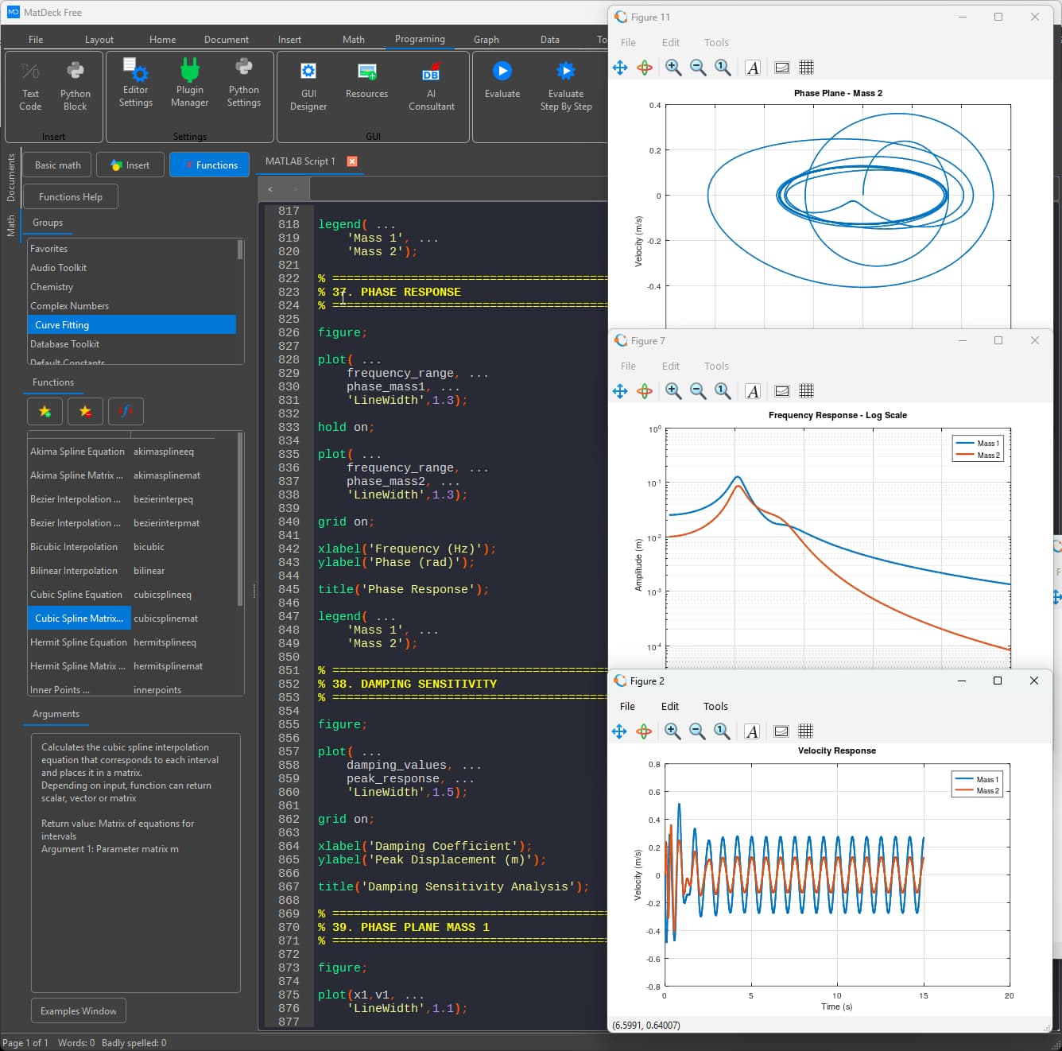This screenshot has width=1062, height=1051.
Task: Run Evaluate on the script
Action: tap(502, 81)
